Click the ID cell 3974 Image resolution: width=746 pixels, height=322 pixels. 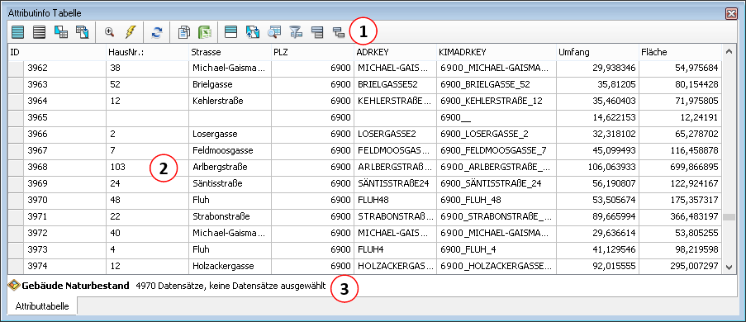64,267
